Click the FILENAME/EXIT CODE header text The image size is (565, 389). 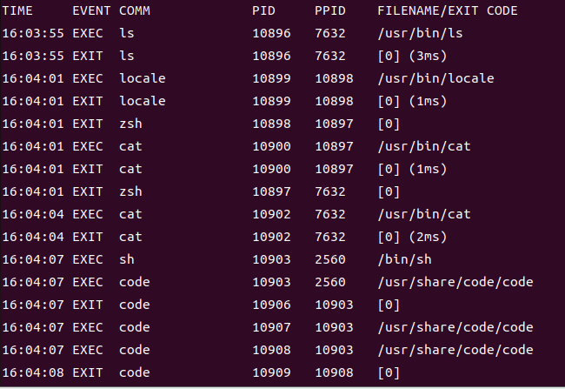[x=448, y=10]
